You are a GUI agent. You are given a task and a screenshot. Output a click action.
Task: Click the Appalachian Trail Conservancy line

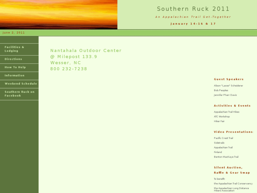233,183
